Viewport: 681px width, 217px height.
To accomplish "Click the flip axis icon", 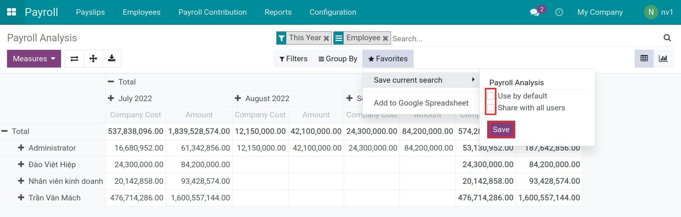I will (x=74, y=59).
